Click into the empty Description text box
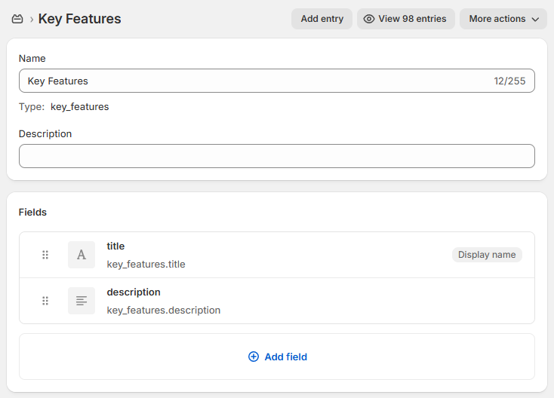This screenshot has width=554, height=398. point(276,156)
